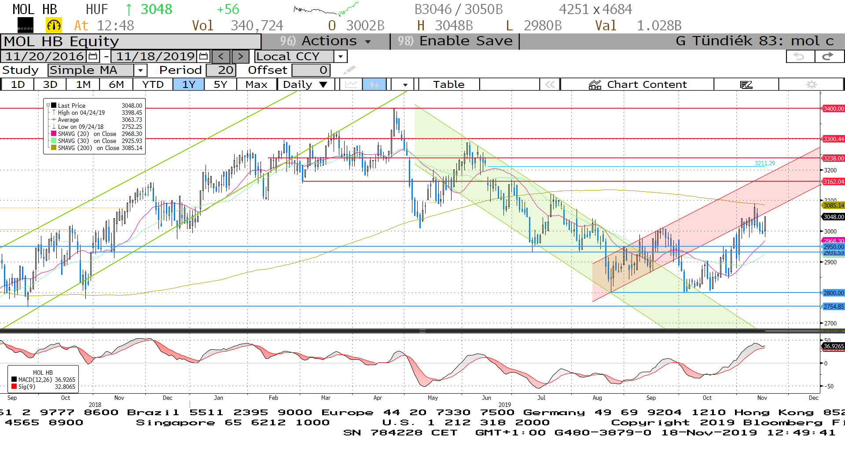Open the annotation edit tool icon
Screen dimensions: 845x457
746,84
